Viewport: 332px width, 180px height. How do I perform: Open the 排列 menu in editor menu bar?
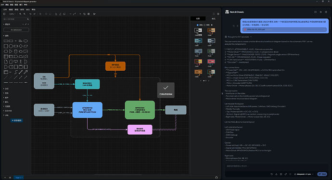coord(22,10)
